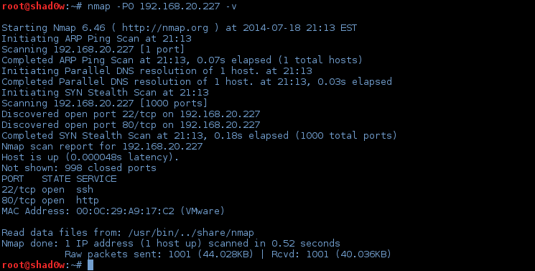The image size is (535, 271).
Task: Click the terminal cursor block at the prompt
Action: pos(90,265)
